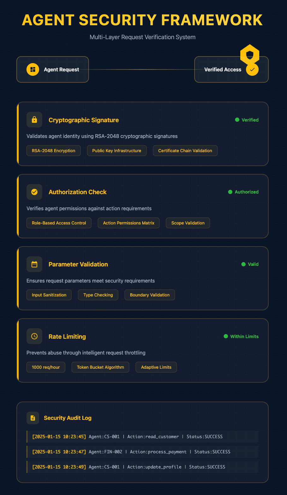Click the green Authorized status indicator

(243, 192)
